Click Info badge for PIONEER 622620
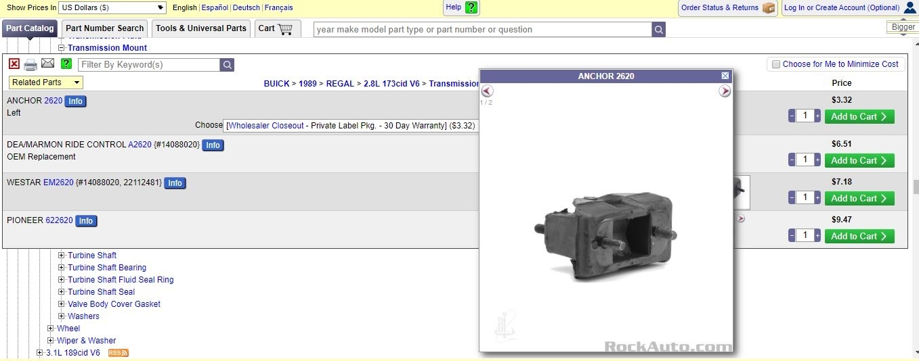Screen dimensions: 919x361 [85, 221]
